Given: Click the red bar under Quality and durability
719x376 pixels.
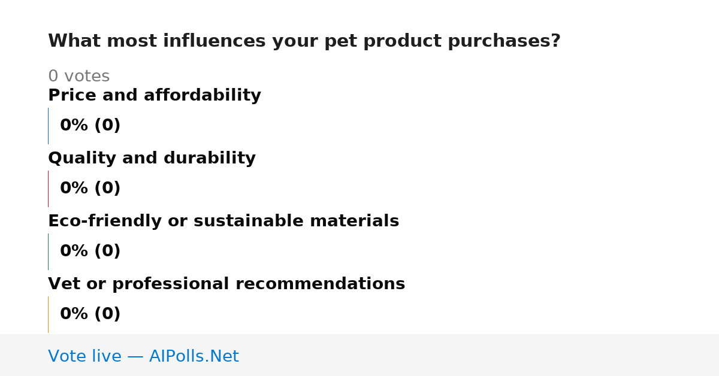Looking at the screenshot, I should click(48, 189).
